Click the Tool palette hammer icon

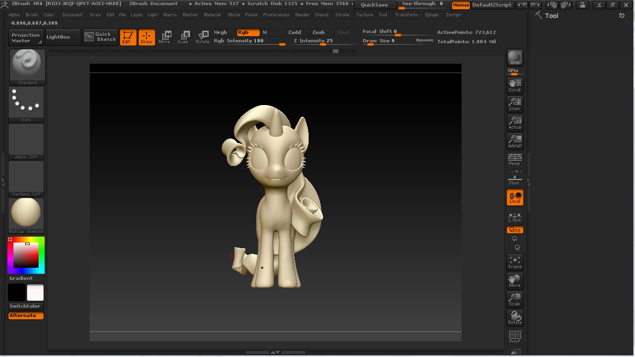538,15
